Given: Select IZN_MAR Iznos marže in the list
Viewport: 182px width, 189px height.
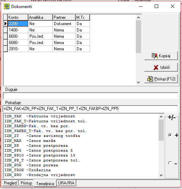Looking at the screenshot, I should pyautogui.click(x=30, y=141).
